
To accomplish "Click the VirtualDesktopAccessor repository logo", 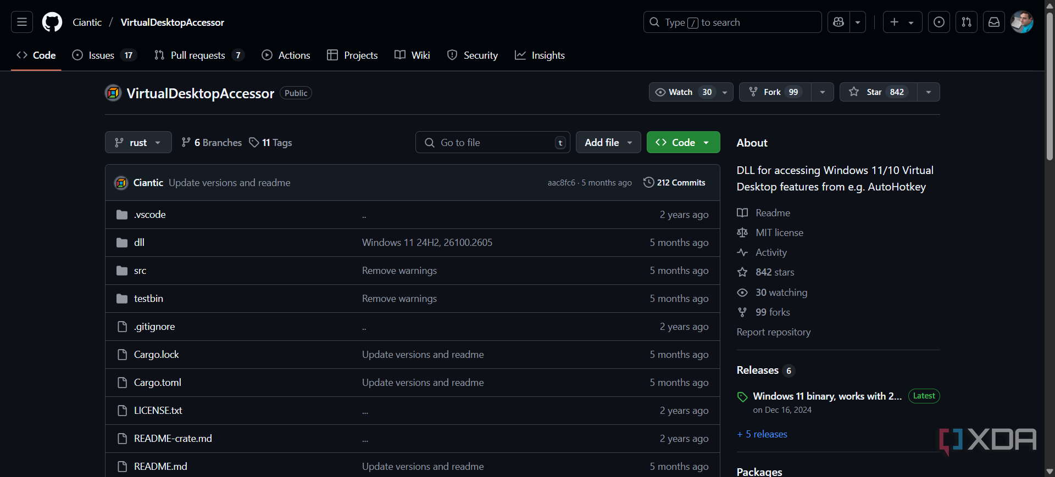I will [x=113, y=93].
